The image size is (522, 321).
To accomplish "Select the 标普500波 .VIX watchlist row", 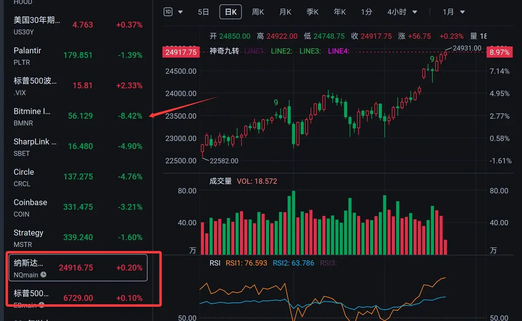I will (78, 86).
